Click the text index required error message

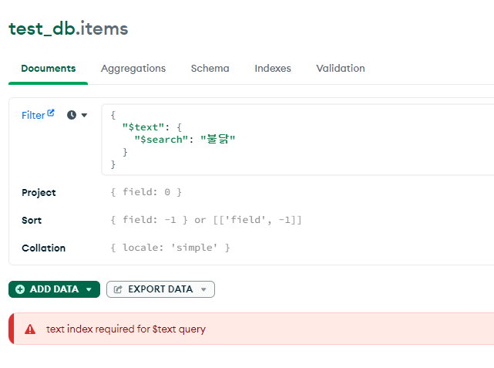click(x=126, y=329)
